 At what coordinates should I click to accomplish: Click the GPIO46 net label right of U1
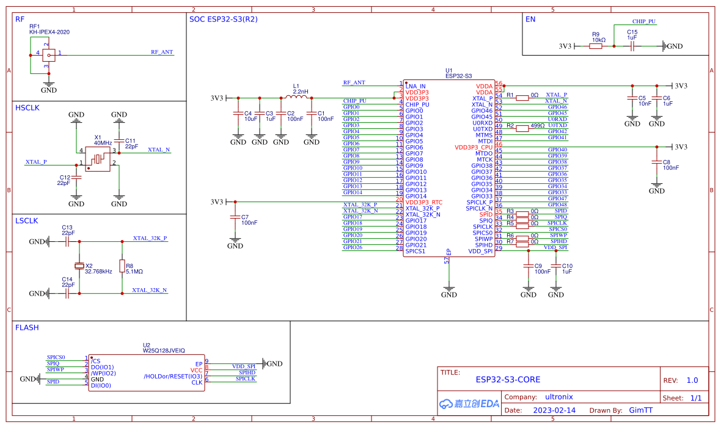557,107
